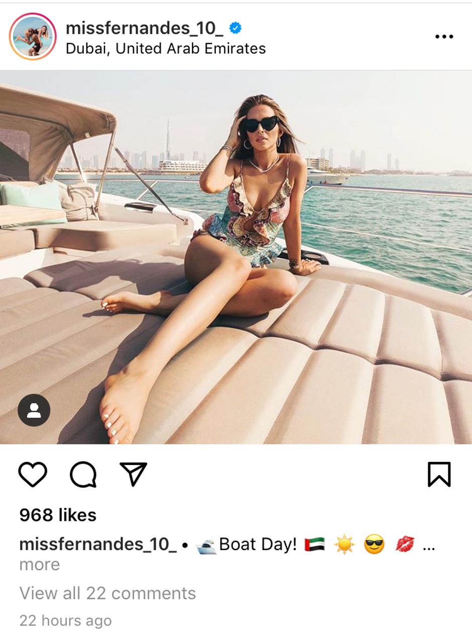The height and width of the screenshot is (632, 472).
Task: Like the post with the heart icon
Action: pyautogui.click(x=33, y=474)
